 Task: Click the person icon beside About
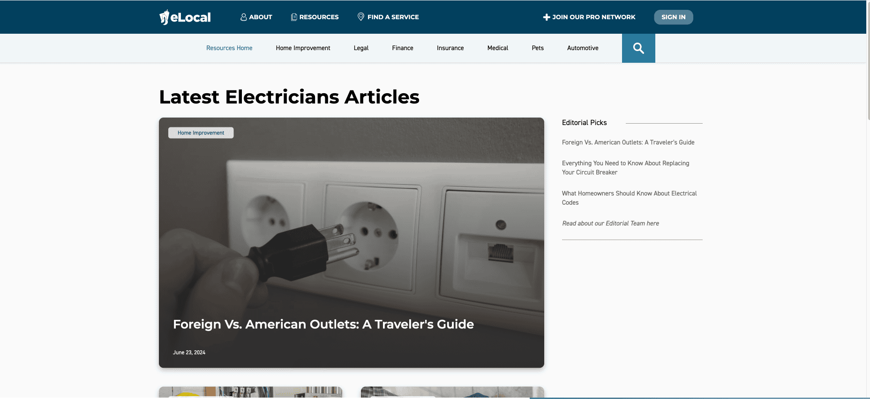point(243,17)
